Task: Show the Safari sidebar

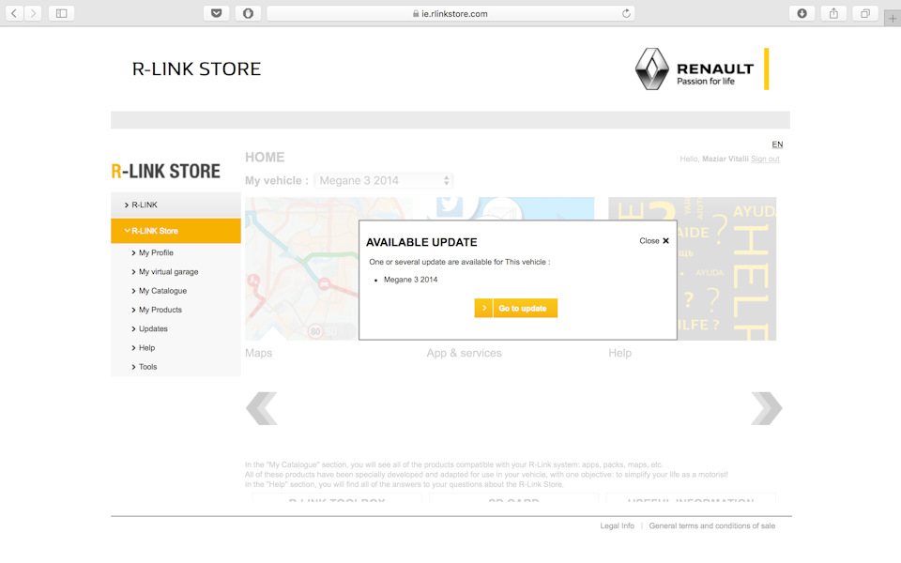Action: click(x=62, y=13)
